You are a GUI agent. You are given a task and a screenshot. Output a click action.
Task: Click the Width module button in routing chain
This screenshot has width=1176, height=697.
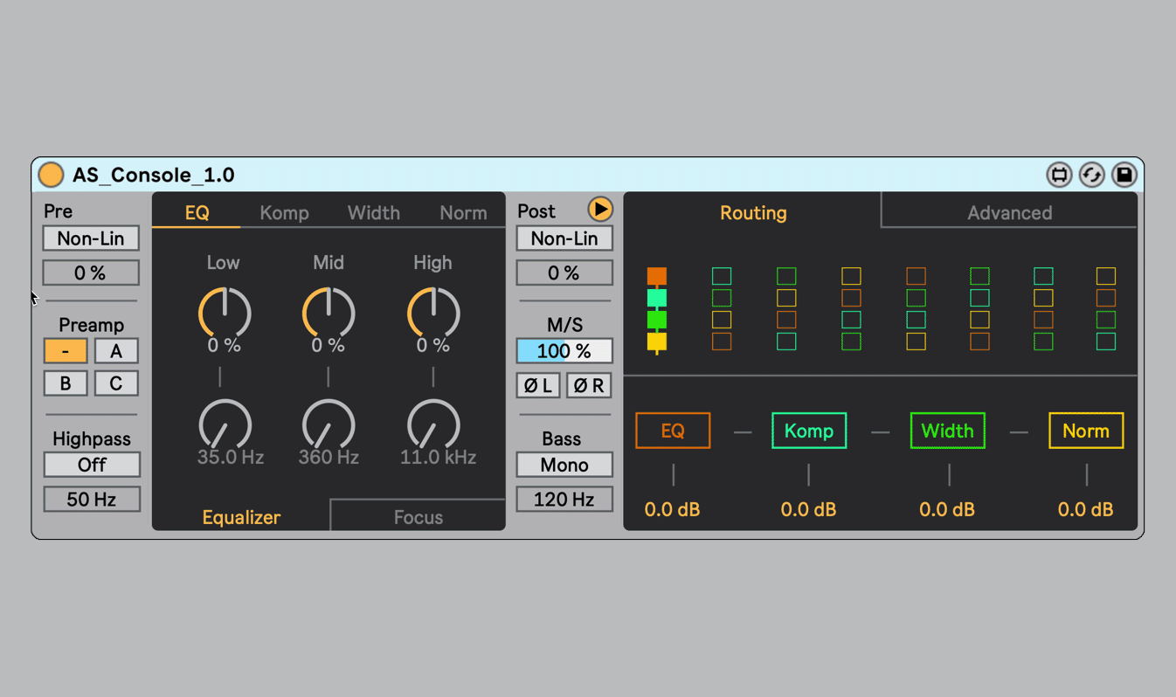tap(947, 431)
